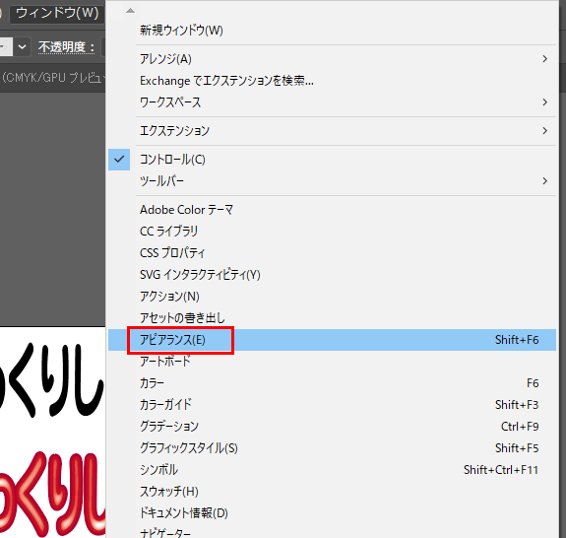The width and height of the screenshot is (566, 538).
Task: Select 新規ウィンドウ(W) menu entry
Action: (x=332, y=31)
